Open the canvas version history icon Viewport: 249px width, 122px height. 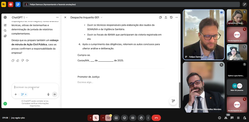[171, 17]
